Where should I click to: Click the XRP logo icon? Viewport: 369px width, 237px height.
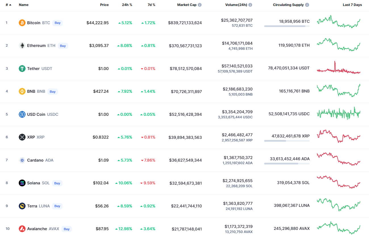22,137
